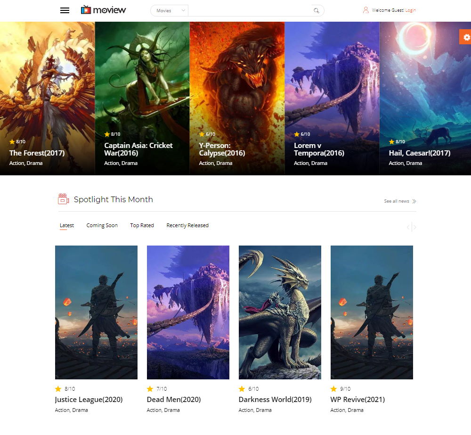
Task: Click the double arrow beside See all news
Action: point(414,201)
